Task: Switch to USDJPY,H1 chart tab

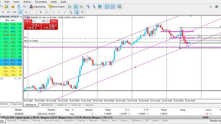Action: (62, 105)
